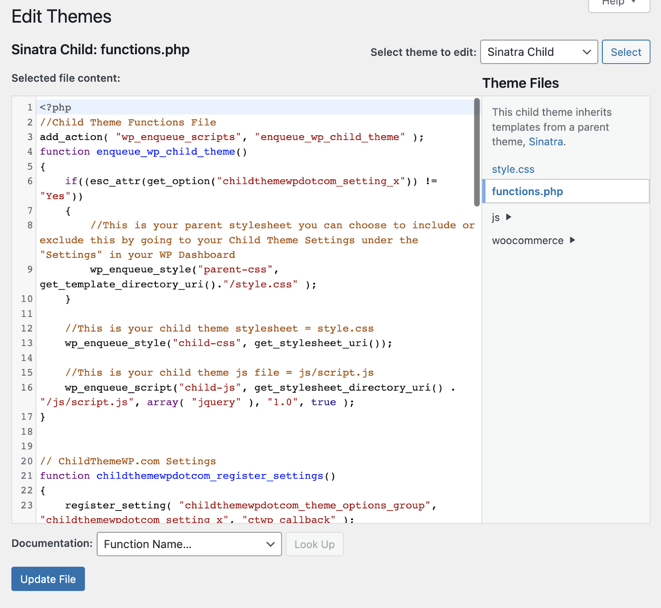Click line number 11 in gutter
661x608 pixels.
27,314
